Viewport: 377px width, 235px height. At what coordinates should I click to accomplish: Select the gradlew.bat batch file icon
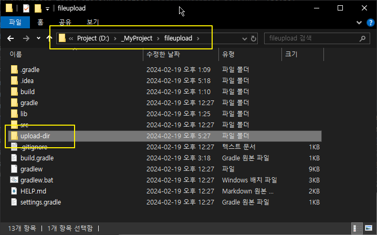[14, 180]
